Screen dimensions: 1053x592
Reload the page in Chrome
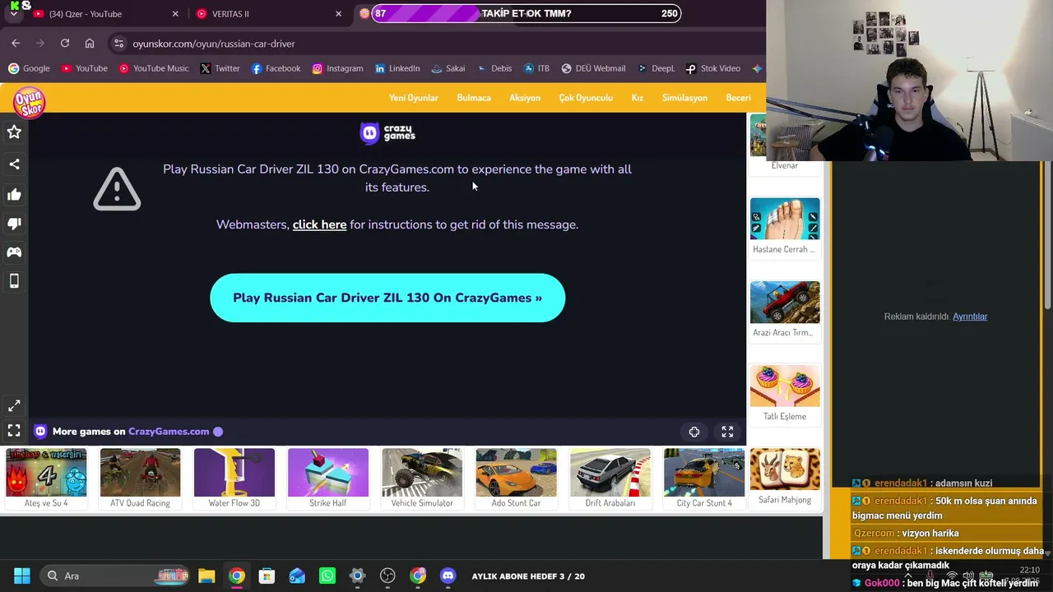[x=65, y=44]
